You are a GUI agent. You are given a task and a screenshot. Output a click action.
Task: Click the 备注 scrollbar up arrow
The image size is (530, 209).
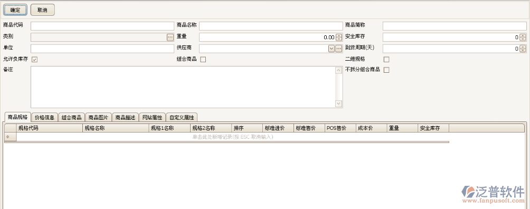point(338,70)
